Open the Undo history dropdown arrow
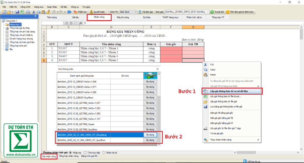The width and height of the screenshot is (304, 163). (58, 12)
